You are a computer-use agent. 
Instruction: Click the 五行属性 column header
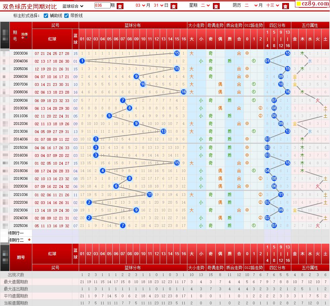point(310,25)
